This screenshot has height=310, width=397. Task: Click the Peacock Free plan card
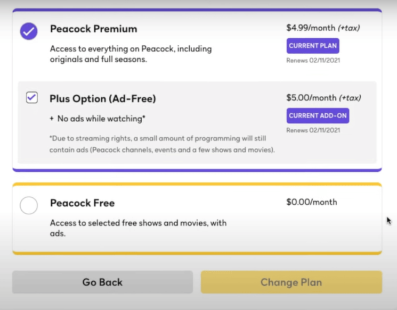click(x=197, y=219)
